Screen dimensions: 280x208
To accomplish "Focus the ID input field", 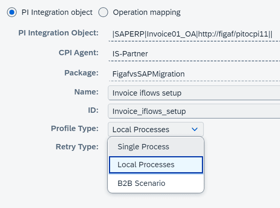I will [x=194, y=111].
